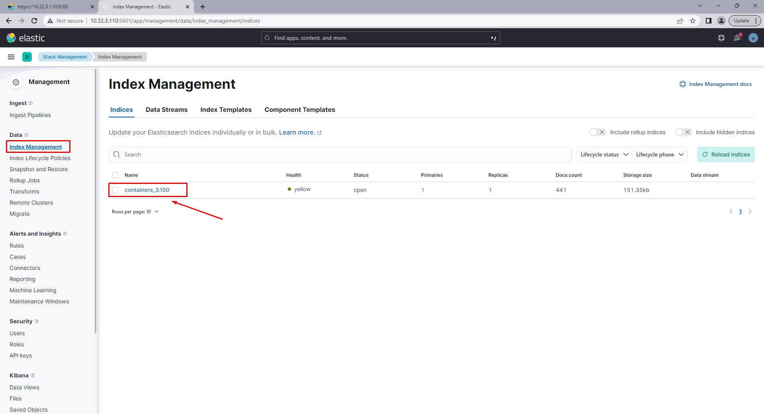Image resolution: width=764 pixels, height=414 pixels.
Task: Focus the Find apps, content search bar
Action: (x=380, y=38)
